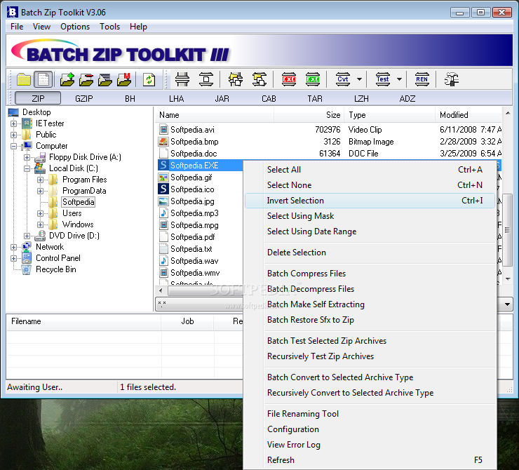Expand the Program Files folder node

coord(40,180)
